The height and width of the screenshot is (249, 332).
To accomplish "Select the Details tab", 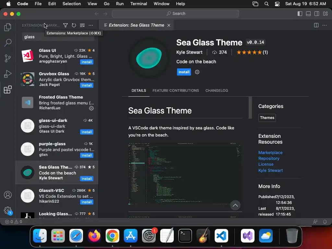I will pos(139,91).
